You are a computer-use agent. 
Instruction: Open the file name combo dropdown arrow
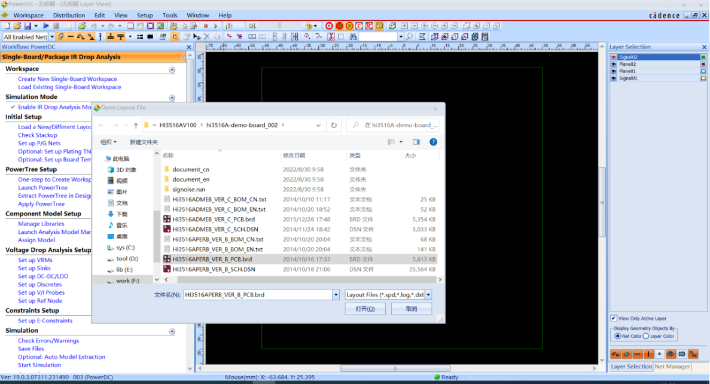336,295
